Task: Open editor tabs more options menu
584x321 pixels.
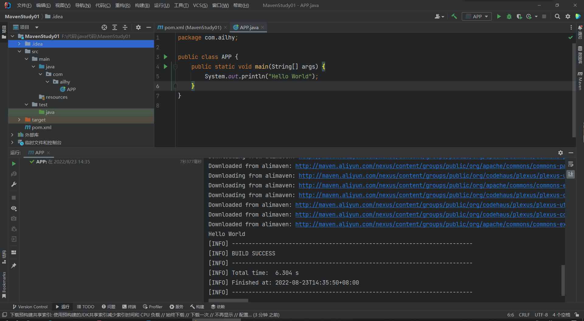Action: 571,27
